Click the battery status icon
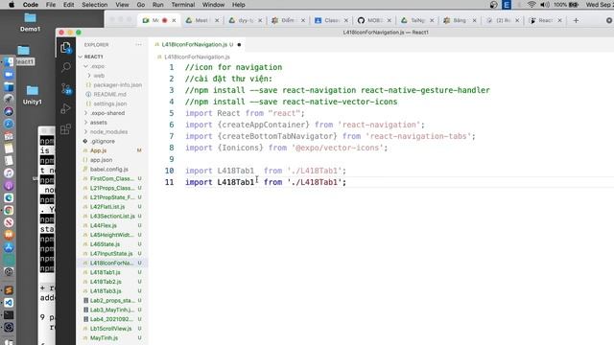Screen dimensions: 614x345 pos(574,5)
